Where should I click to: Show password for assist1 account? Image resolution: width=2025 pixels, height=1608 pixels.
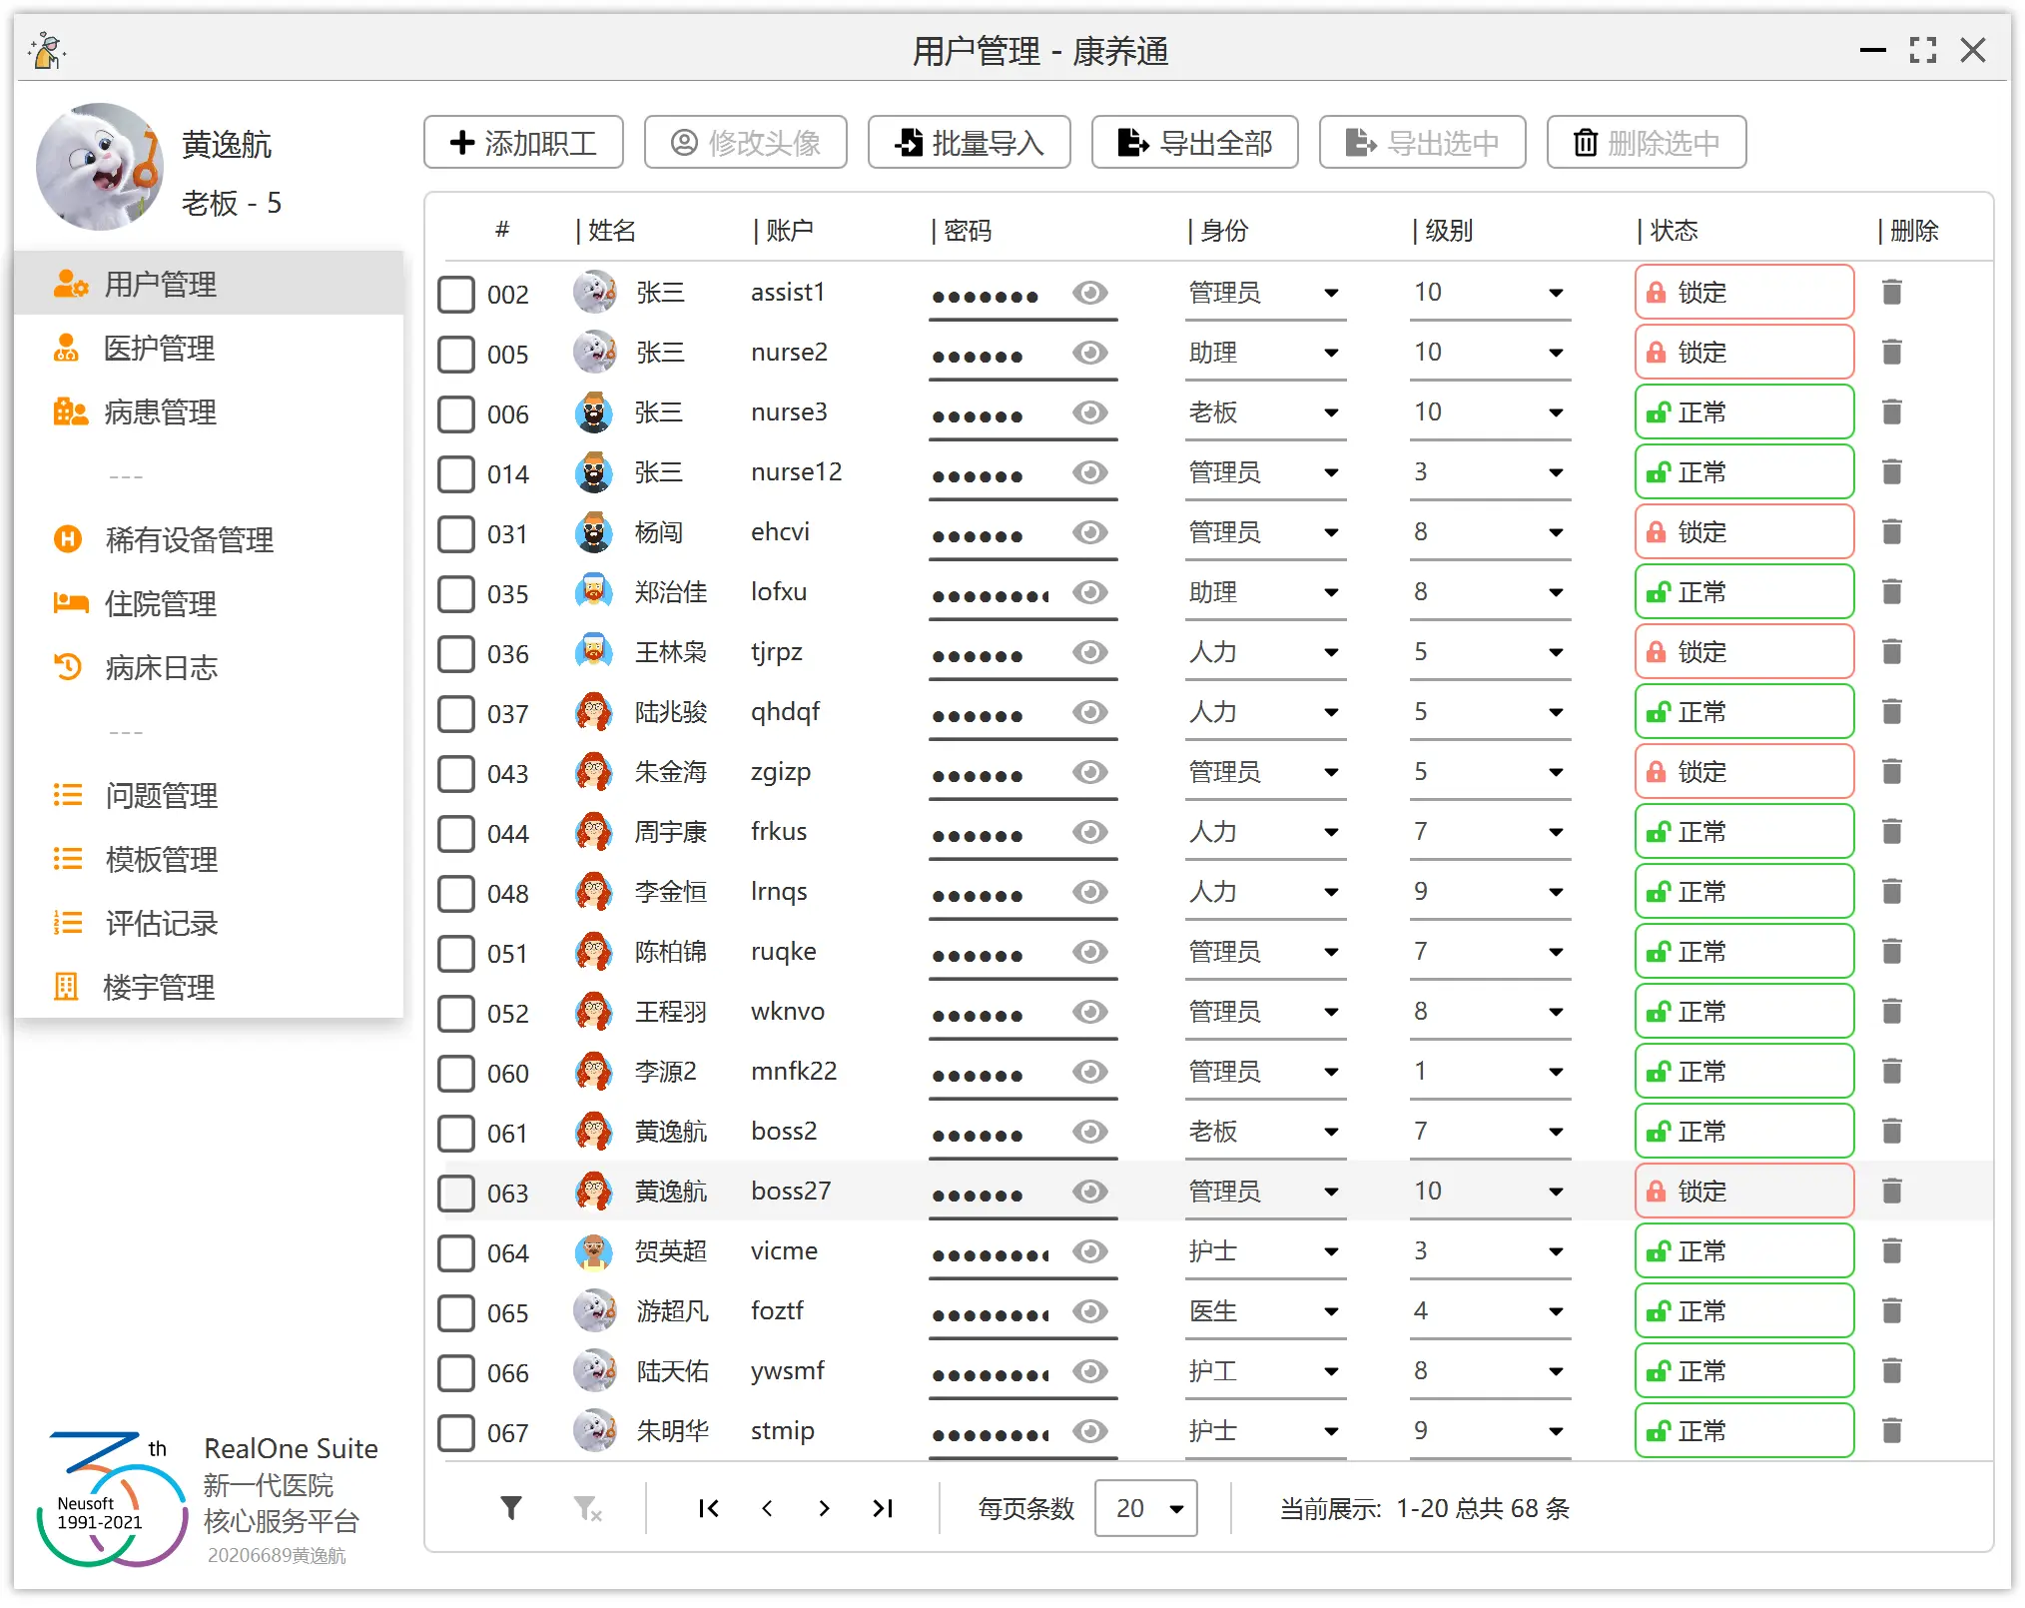[x=1089, y=293]
